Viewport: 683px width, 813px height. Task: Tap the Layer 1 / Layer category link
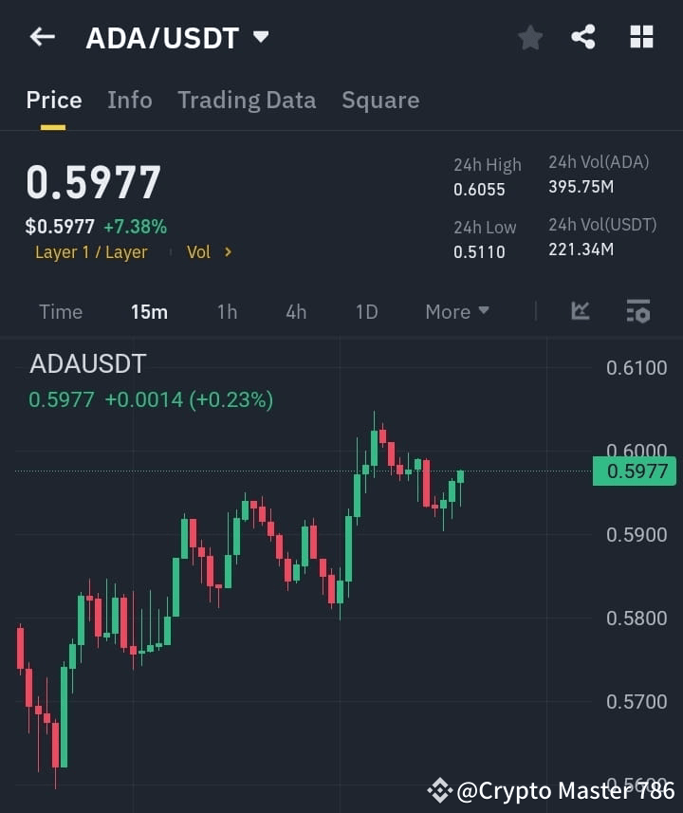(91, 251)
